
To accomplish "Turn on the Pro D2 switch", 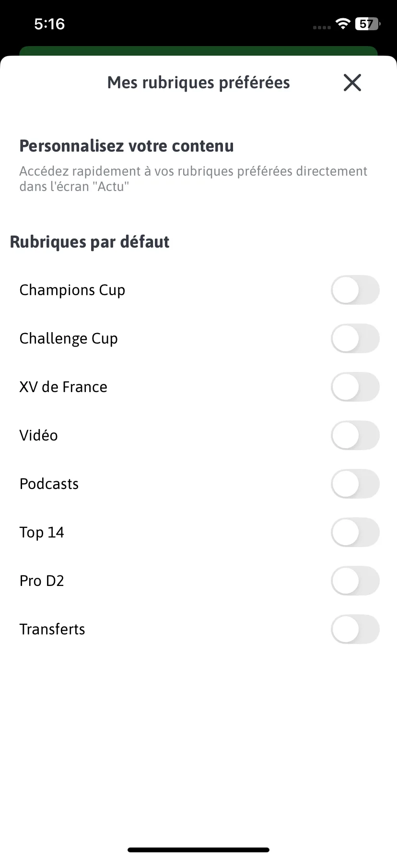I will (355, 581).
